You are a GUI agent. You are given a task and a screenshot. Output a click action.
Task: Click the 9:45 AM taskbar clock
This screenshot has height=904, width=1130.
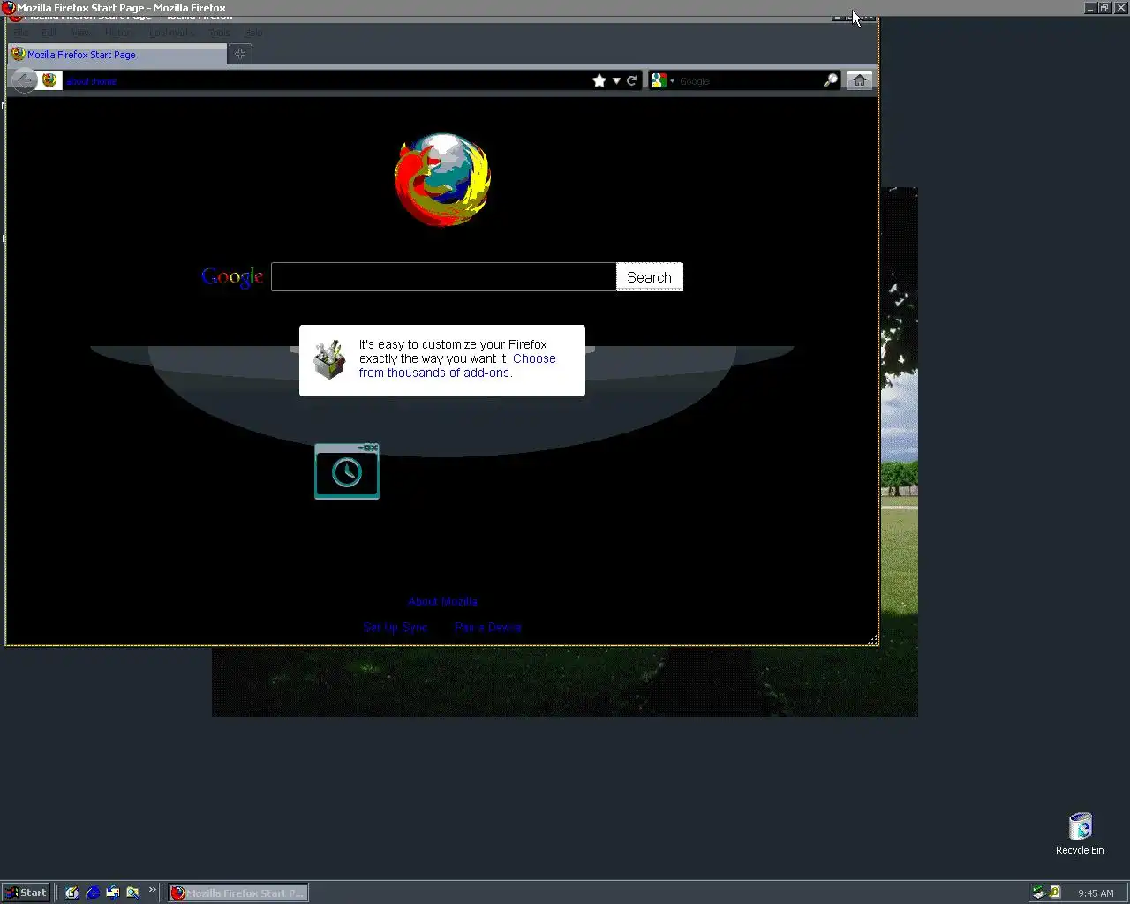pos(1096,893)
